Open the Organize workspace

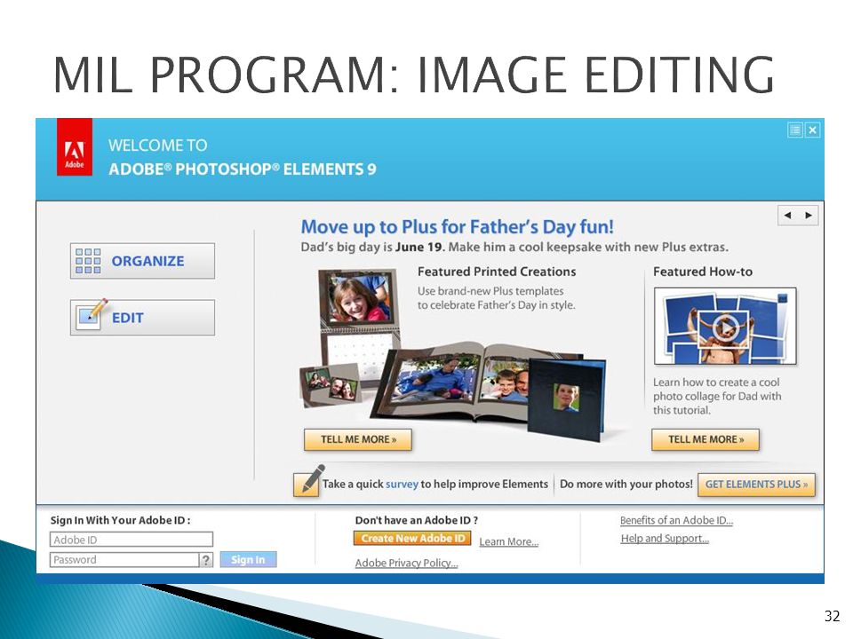pyautogui.click(x=142, y=261)
